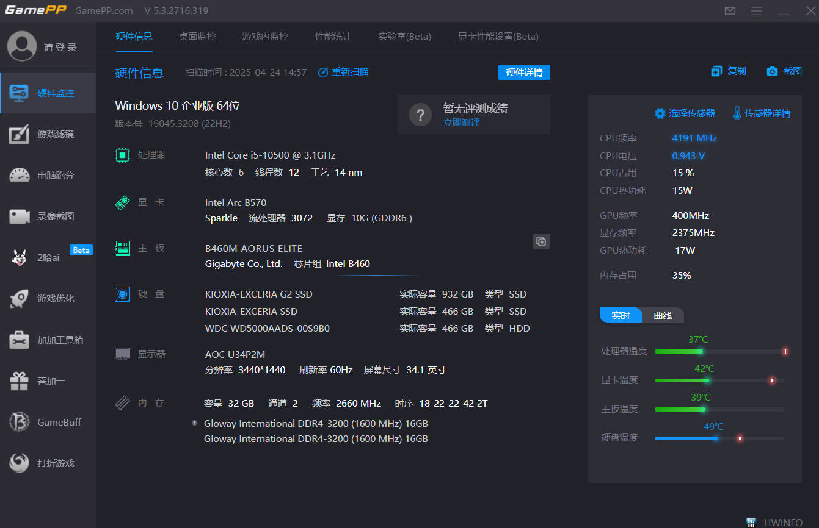Image resolution: width=819 pixels, height=528 pixels.
Task: Open 游戏滤镜 sidebar icon
Action: (x=19, y=134)
